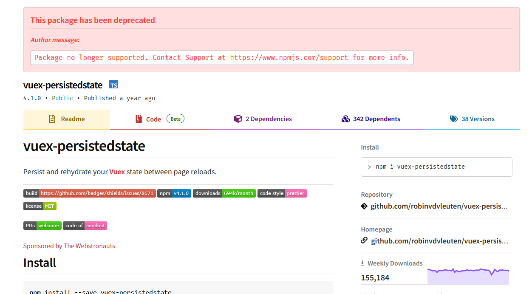The height and width of the screenshot is (294, 532).
Task: Click the npm install --save code block
Action: click(x=178, y=288)
